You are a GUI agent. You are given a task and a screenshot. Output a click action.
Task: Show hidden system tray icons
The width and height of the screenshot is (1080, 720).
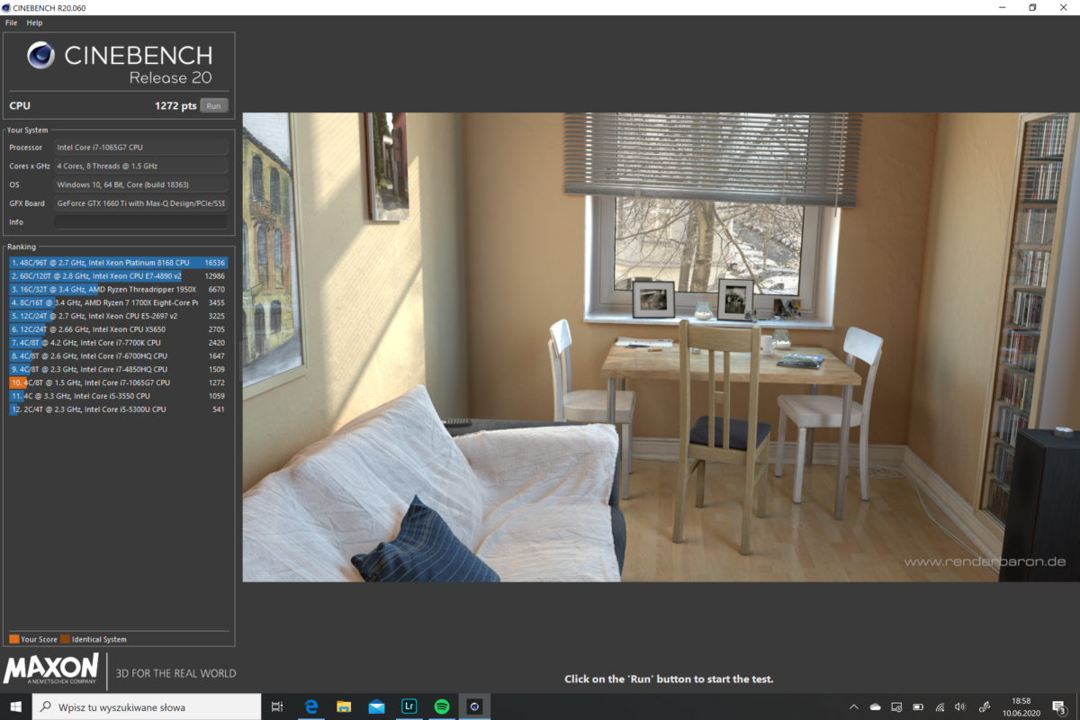click(854, 706)
